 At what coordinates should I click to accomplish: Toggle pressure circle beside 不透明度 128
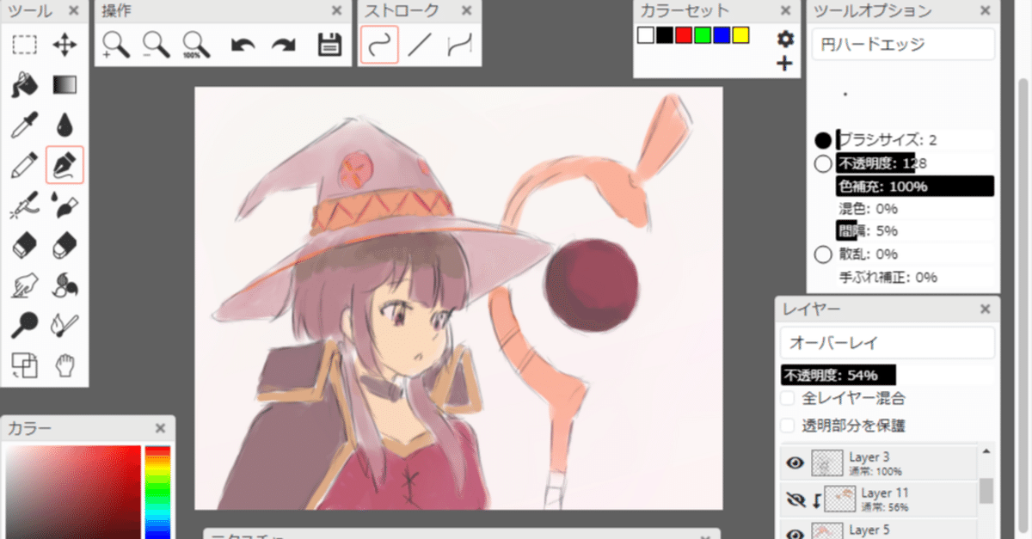click(823, 163)
